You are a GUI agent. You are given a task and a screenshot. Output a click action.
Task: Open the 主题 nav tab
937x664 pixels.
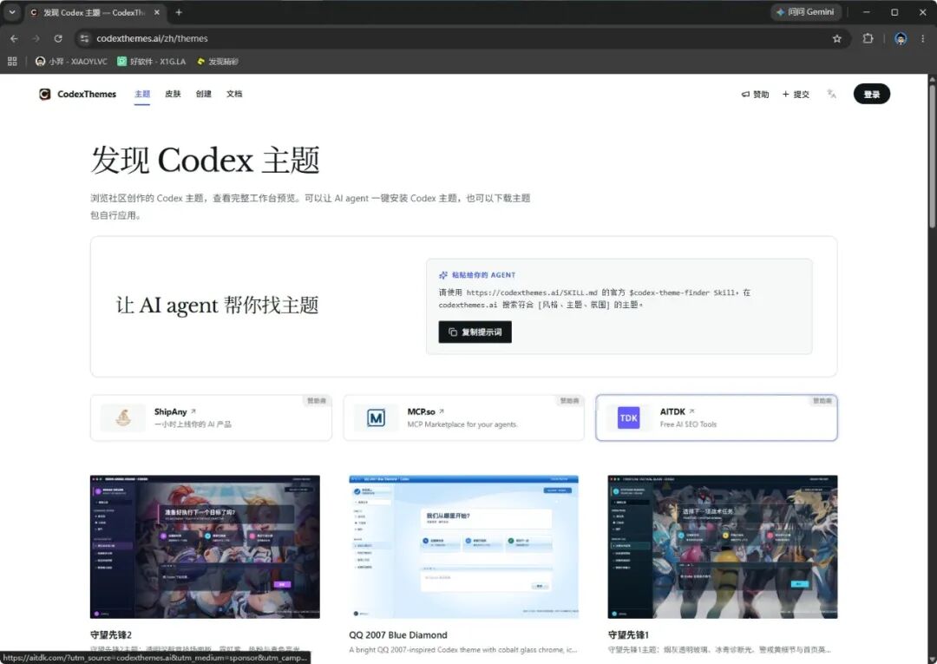tap(142, 94)
